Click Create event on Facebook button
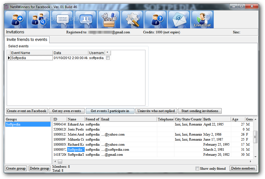This screenshot has height=179, width=265. 27,111
